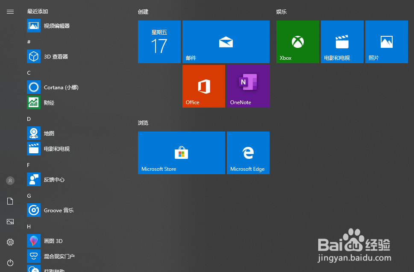Launch the OneNote tile
The image size is (414, 272).
click(x=248, y=86)
